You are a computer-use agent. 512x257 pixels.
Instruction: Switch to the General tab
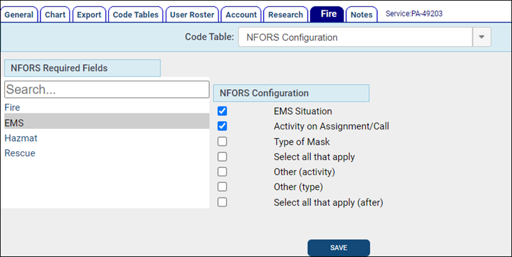[x=19, y=15]
